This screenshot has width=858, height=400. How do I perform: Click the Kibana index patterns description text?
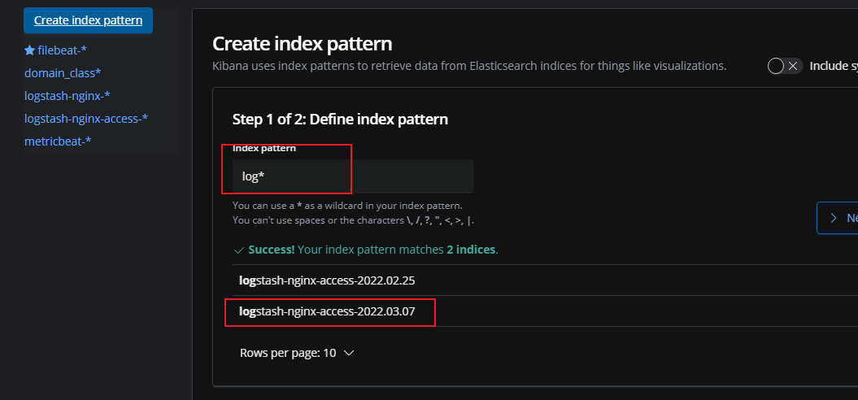(x=469, y=66)
